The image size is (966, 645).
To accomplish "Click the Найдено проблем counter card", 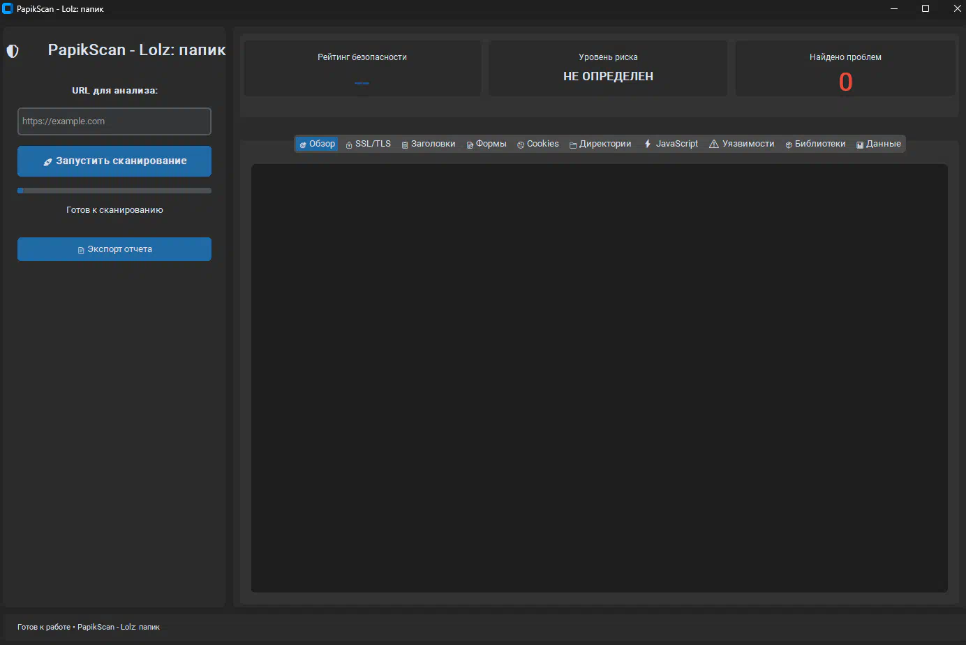I will (x=845, y=68).
